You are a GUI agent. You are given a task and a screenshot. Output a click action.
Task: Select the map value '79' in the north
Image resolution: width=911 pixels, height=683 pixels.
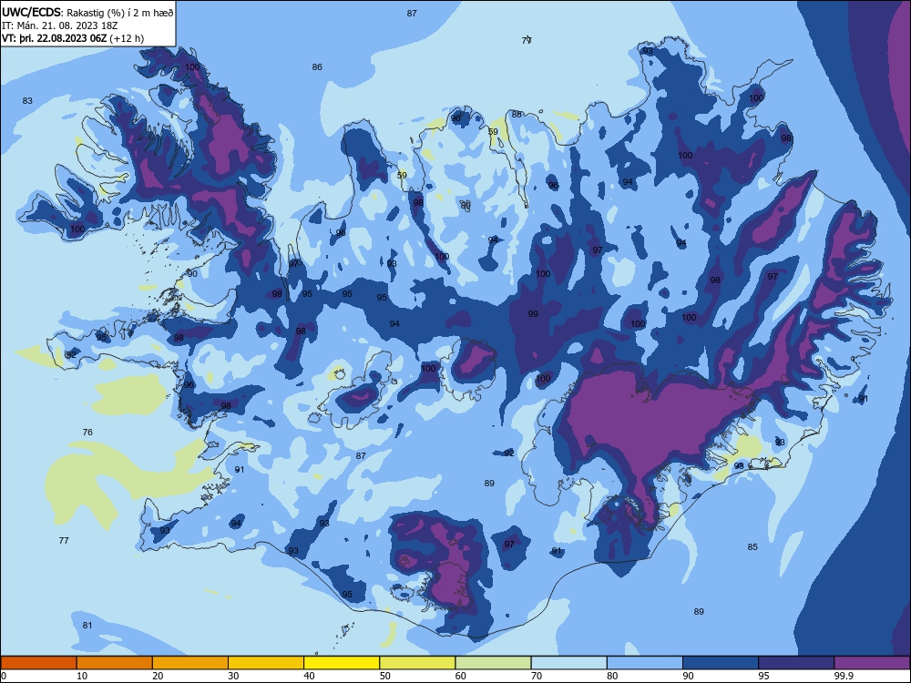(527, 40)
